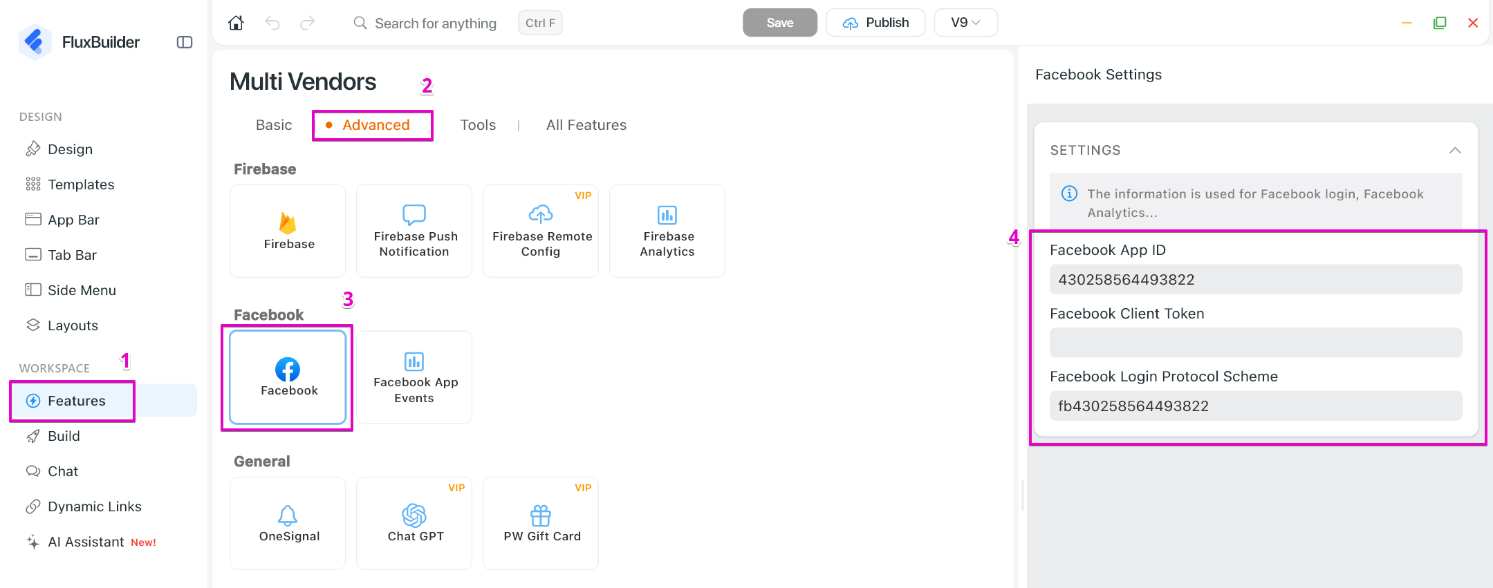
Task: Minimize the FluxBuilder window
Action: (1407, 23)
